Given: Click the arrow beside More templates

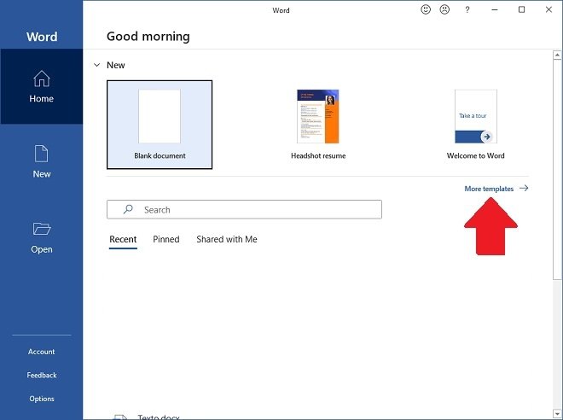Looking at the screenshot, I should (524, 189).
